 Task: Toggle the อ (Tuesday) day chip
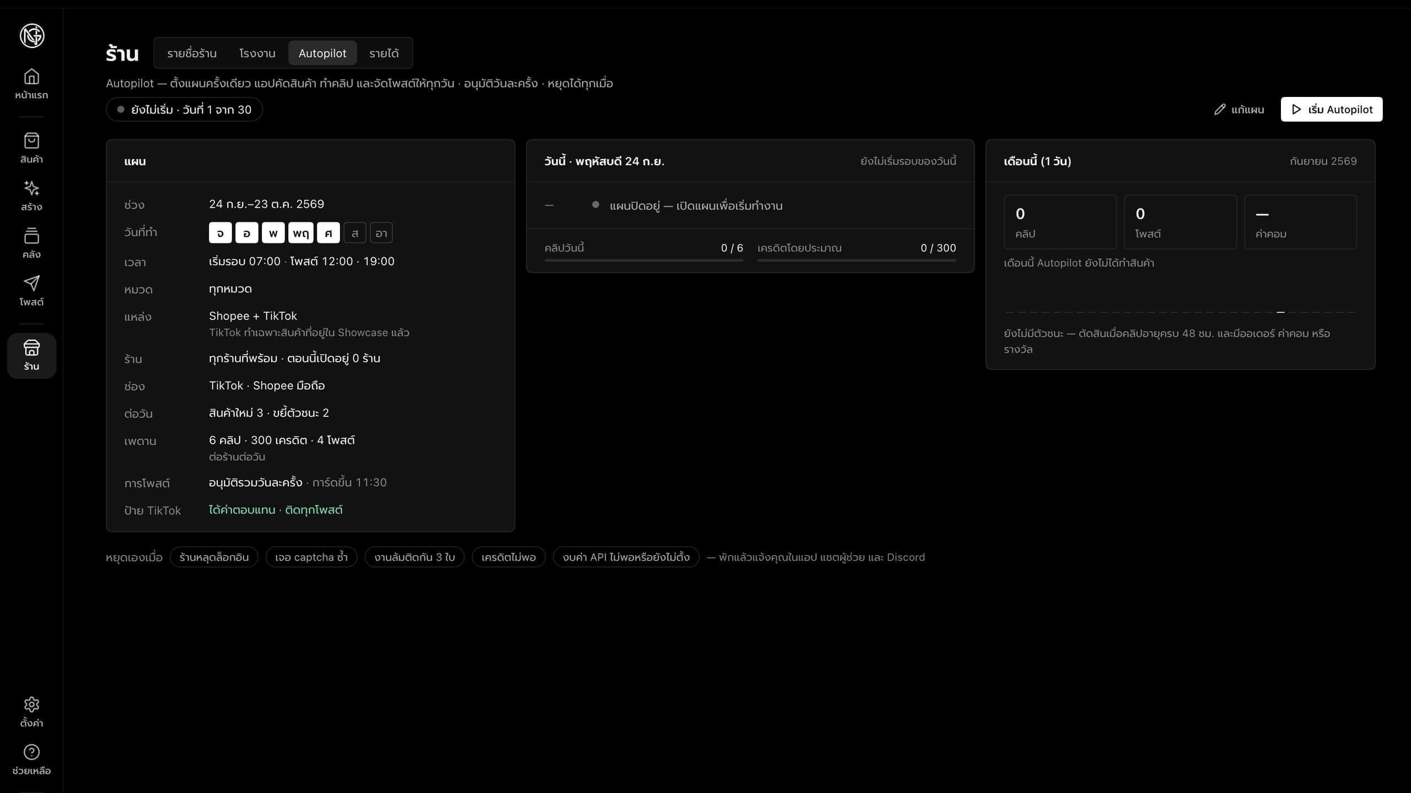(x=246, y=233)
